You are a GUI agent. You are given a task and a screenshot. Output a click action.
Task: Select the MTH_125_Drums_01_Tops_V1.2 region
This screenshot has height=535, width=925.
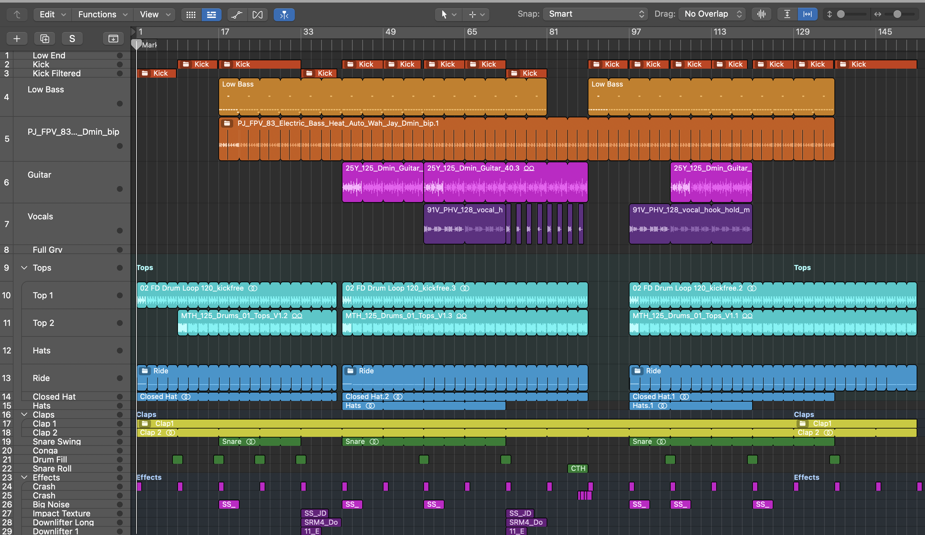(257, 322)
